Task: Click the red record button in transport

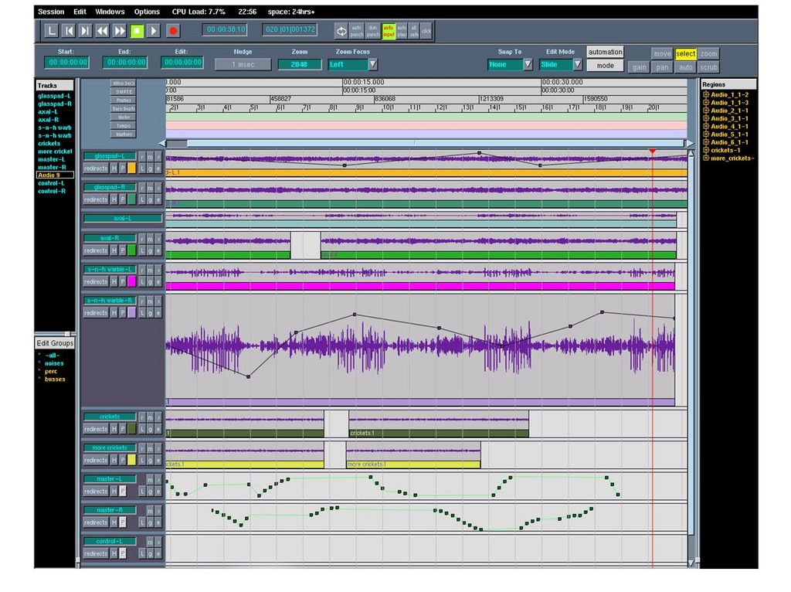Action: point(173,31)
